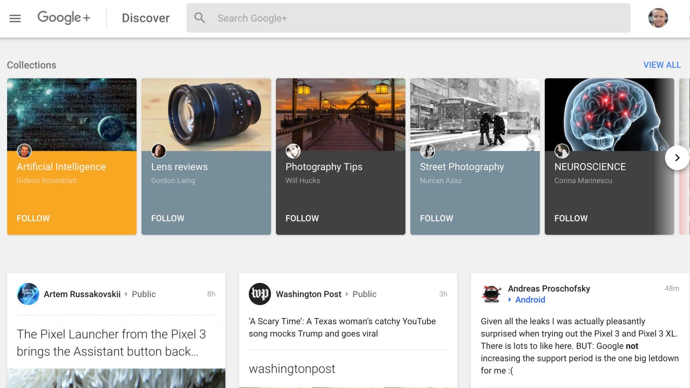This screenshot has width=690, height=388.
Task: Click the Collections section heading
Action: [32, 65]
